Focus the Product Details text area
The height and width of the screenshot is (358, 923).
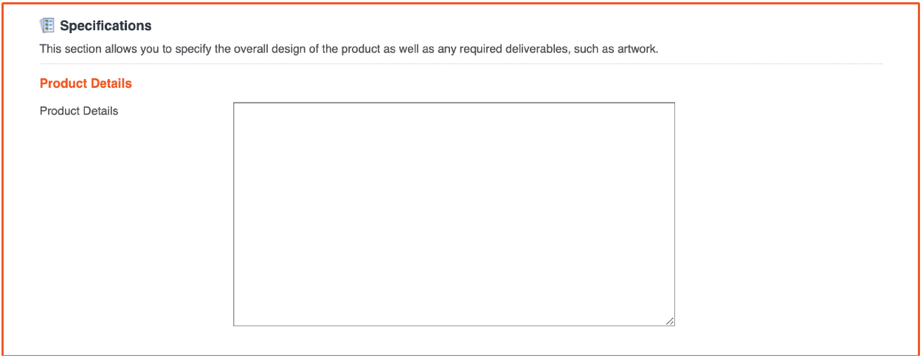pos(454,214)
